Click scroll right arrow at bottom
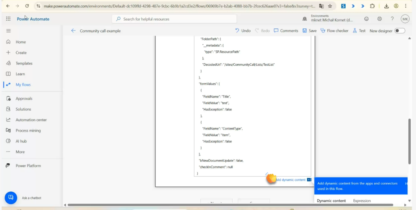Image resolution: width=416 pixels, height=210 pixels. (x=405, y=205)
